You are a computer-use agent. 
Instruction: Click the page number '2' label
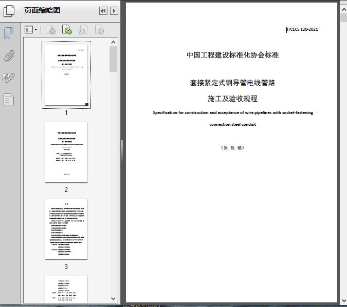(x=66, y=189)
